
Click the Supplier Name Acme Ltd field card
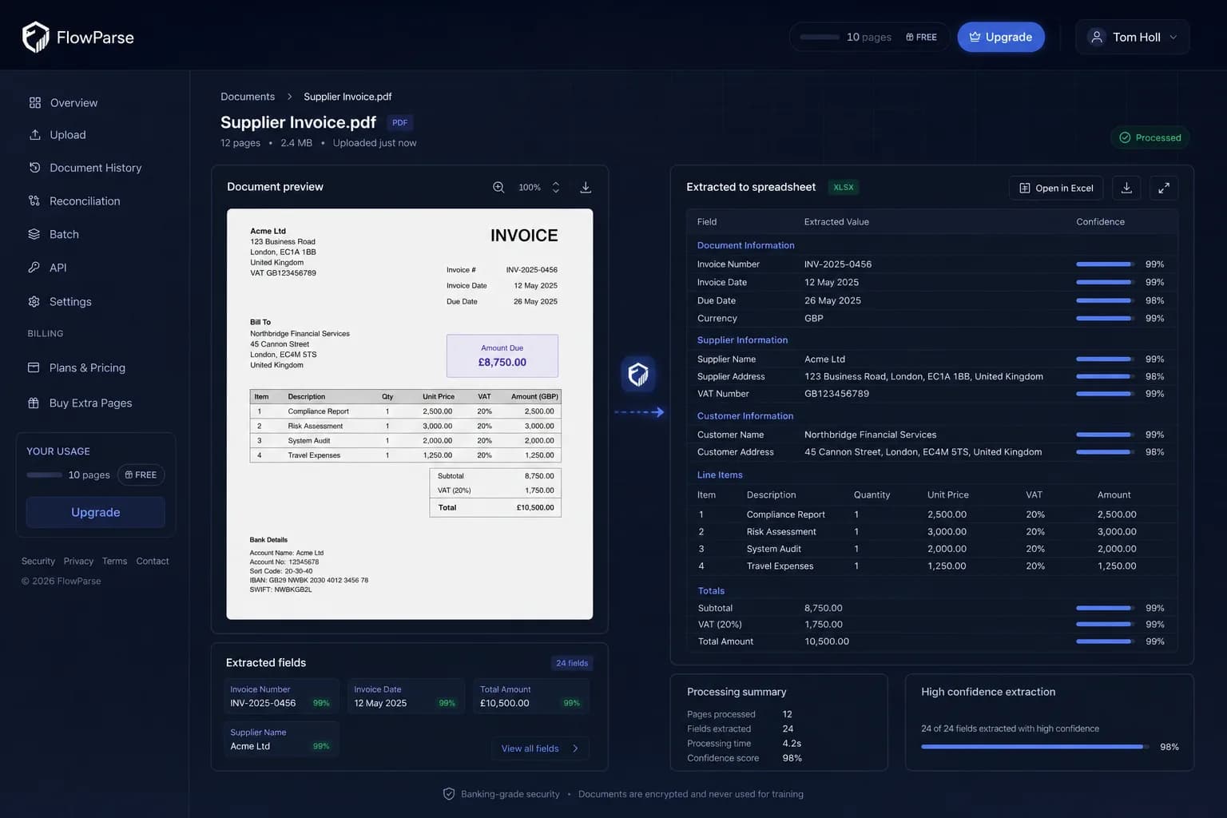(x=282, y=739)
